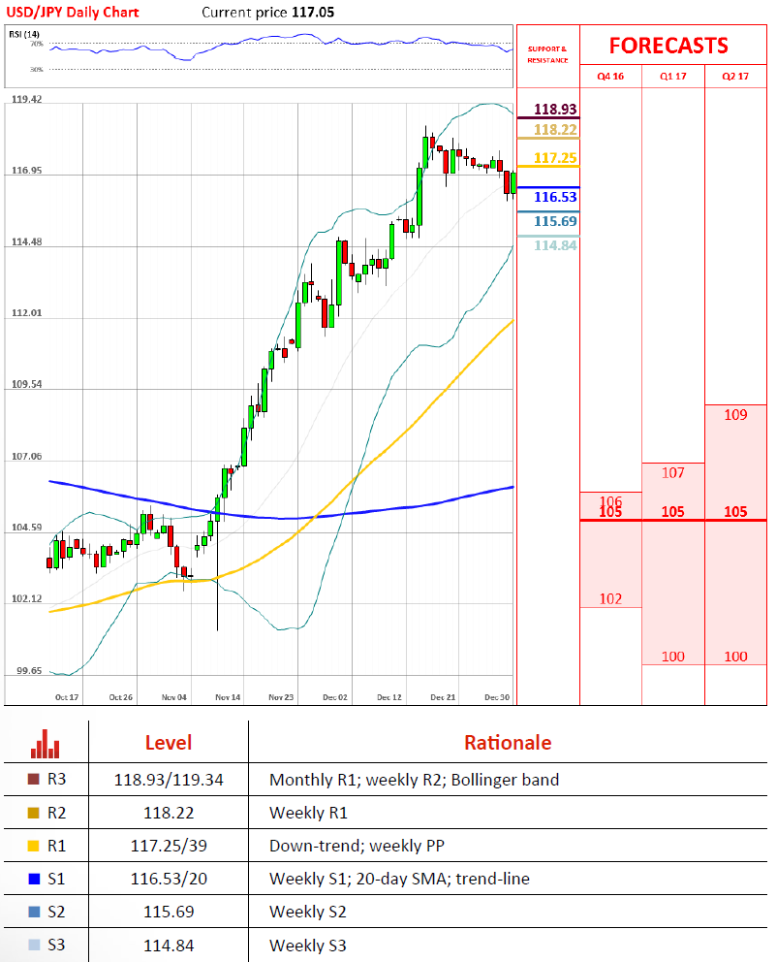Viewport: 777px width, 962px height.
Task: Click the Weekly S2 rationale text
Action: pos(308,912)
